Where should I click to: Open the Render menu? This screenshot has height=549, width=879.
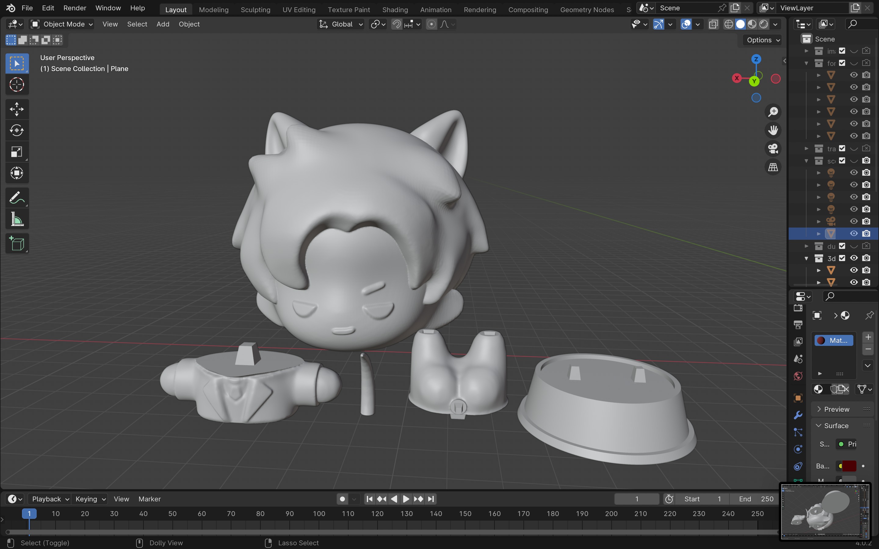point(75,8)
